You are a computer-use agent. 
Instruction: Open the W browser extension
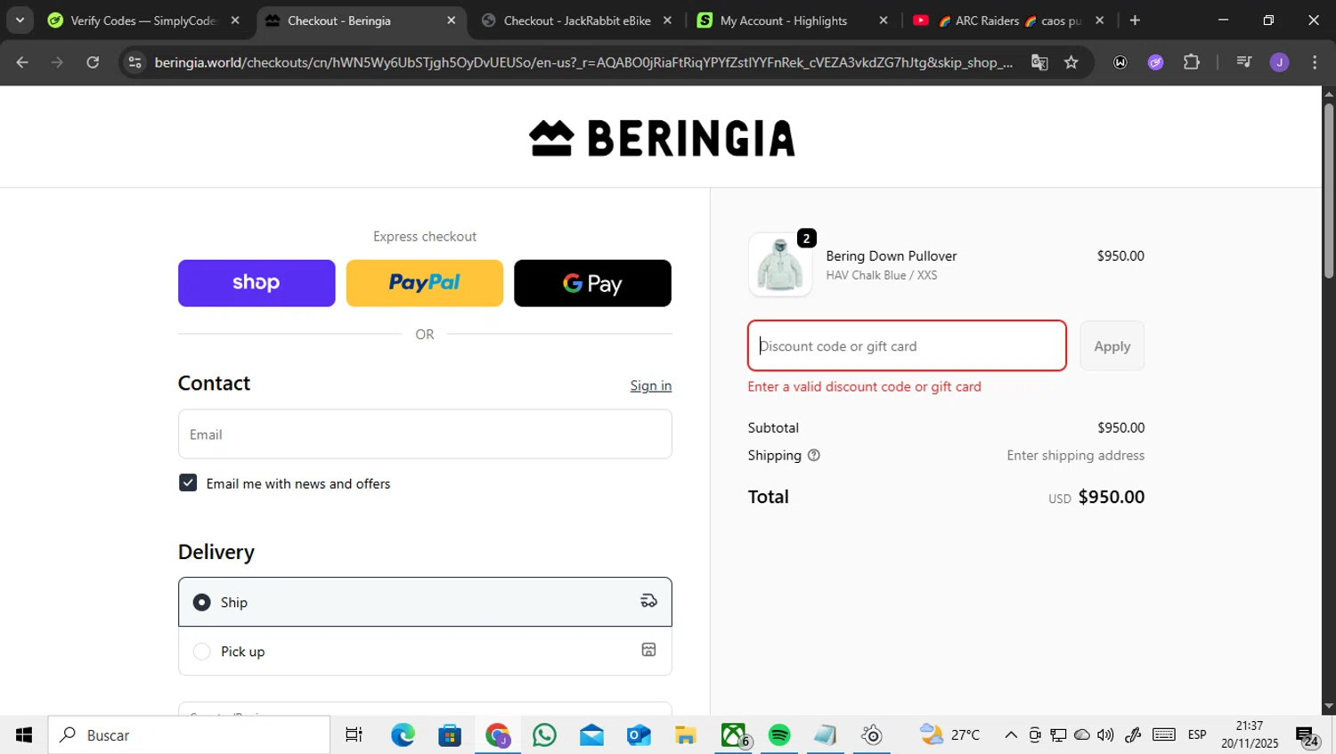[x=1120, y=62]
